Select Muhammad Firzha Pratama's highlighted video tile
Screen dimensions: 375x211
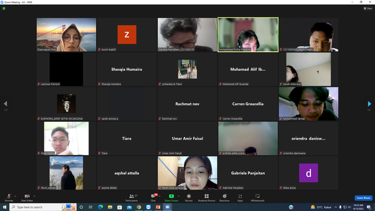[x=248, y=35]
